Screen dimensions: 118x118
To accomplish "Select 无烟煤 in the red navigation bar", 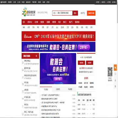I will (x=48, y=22).
